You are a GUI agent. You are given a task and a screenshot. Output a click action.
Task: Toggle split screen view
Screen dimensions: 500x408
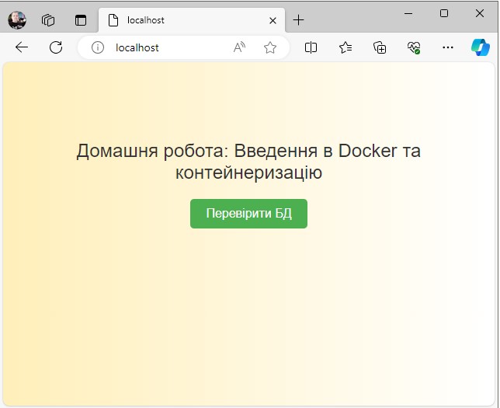(311, 47)
